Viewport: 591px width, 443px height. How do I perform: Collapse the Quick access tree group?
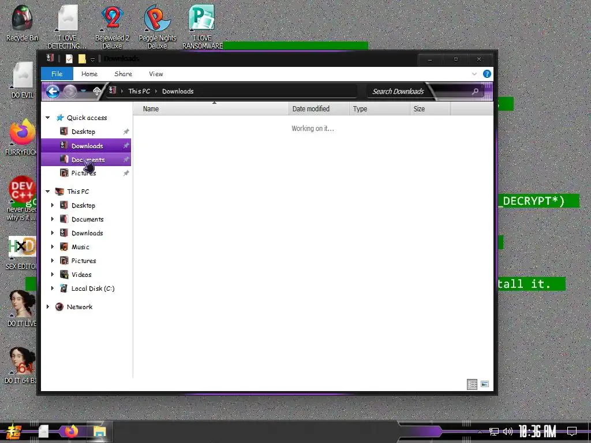[48, 118]
